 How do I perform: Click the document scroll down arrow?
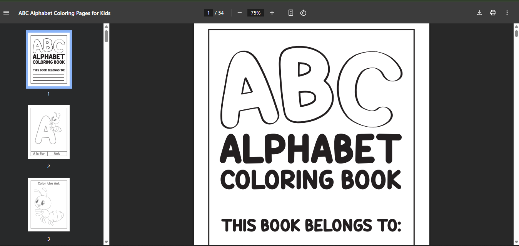pos(516,242)
